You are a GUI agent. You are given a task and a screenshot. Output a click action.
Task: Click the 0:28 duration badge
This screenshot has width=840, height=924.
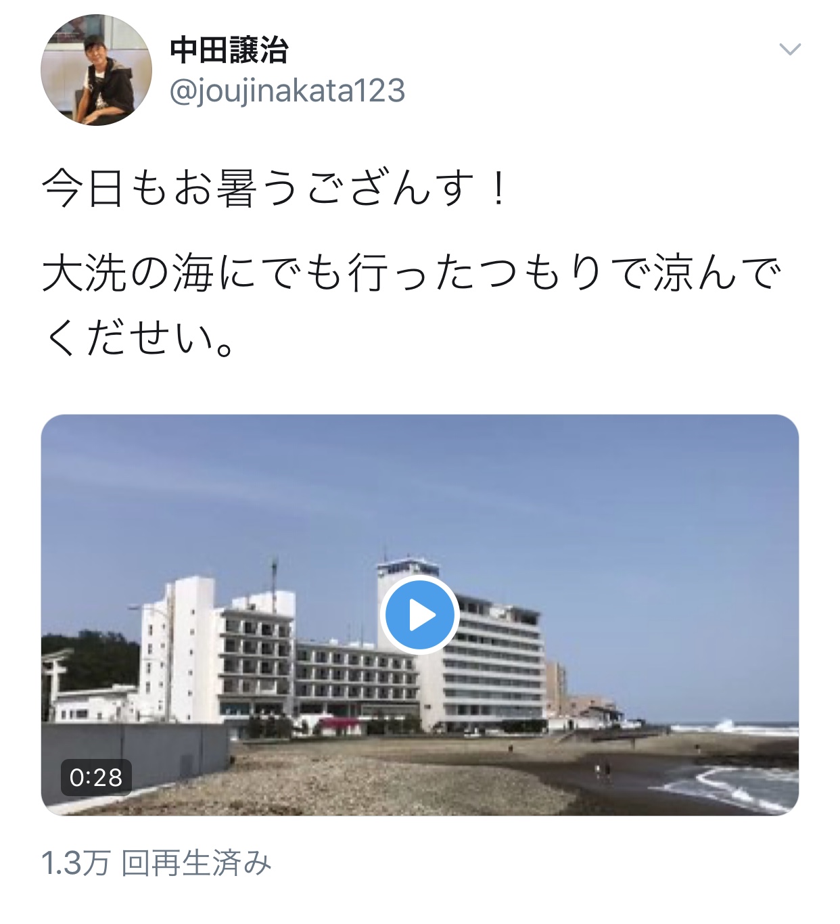[x=96, y=777]
